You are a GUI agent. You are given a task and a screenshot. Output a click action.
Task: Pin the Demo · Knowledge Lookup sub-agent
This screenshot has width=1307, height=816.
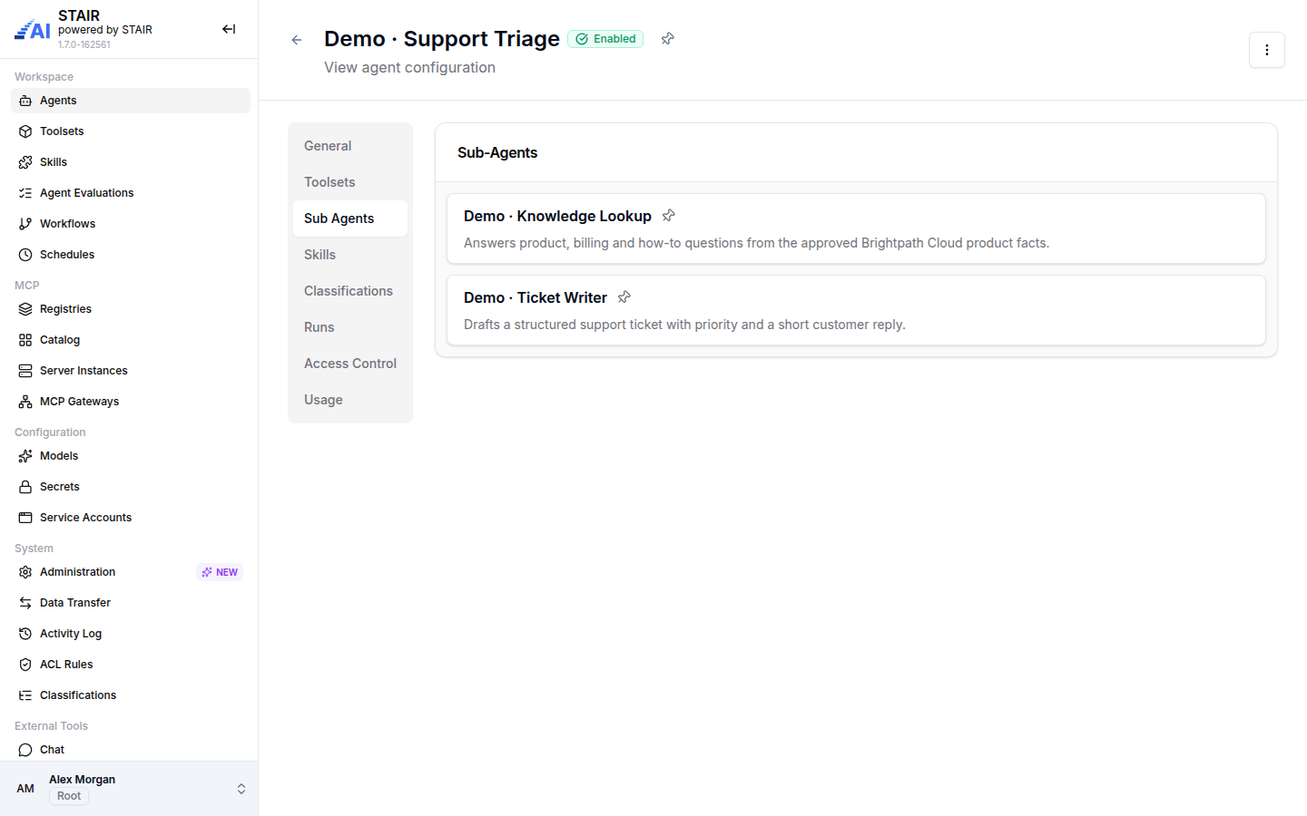click(x=669, y=216)
